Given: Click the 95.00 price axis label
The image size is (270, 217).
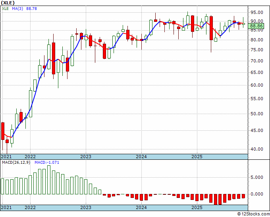Looking at the screenshot, I should click(x=257, y=12).
